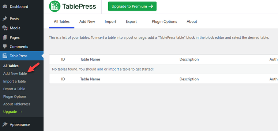This screenshot has width=278, height=131.
Task: Switch to the Plugin Options tab
Action: coord(164,21)
